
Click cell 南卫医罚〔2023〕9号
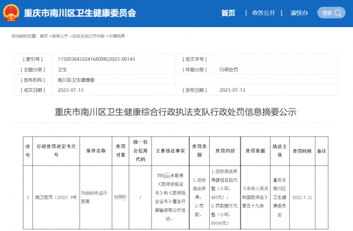pyautogui.click(x=56, y=197)
